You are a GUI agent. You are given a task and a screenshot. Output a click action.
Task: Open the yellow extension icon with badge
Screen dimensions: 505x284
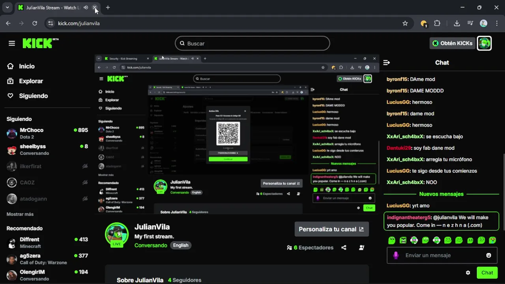click(424, 23)
